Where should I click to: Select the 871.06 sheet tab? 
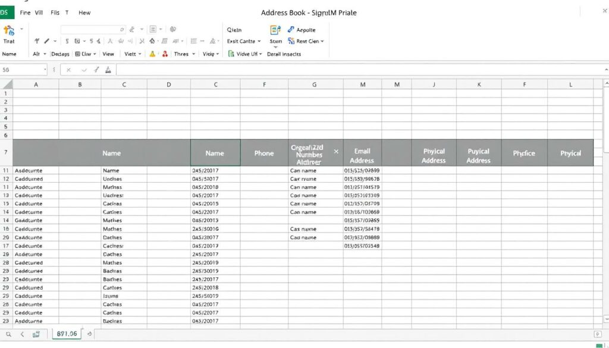[x=66, y=334]
